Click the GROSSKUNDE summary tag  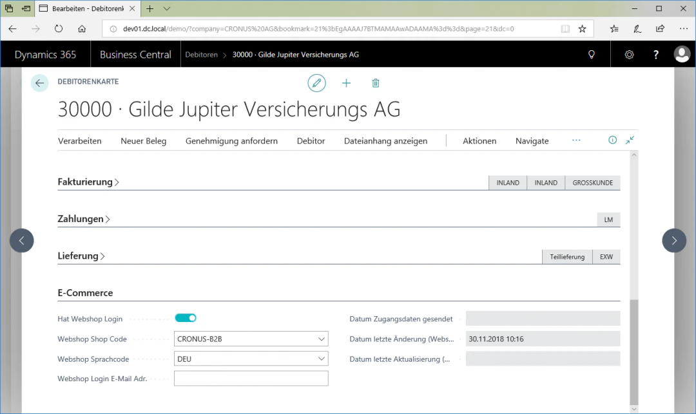pos(593,183)
